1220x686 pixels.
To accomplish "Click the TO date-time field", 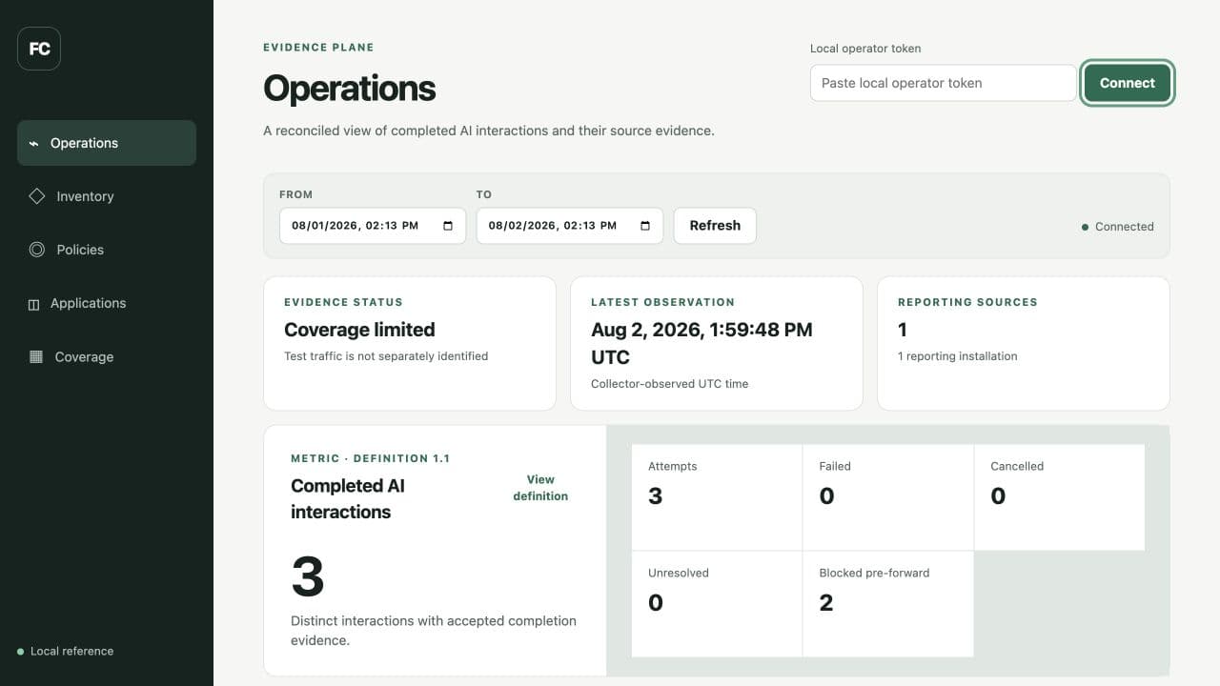I will pyautogui.click(x=570, y=226).
